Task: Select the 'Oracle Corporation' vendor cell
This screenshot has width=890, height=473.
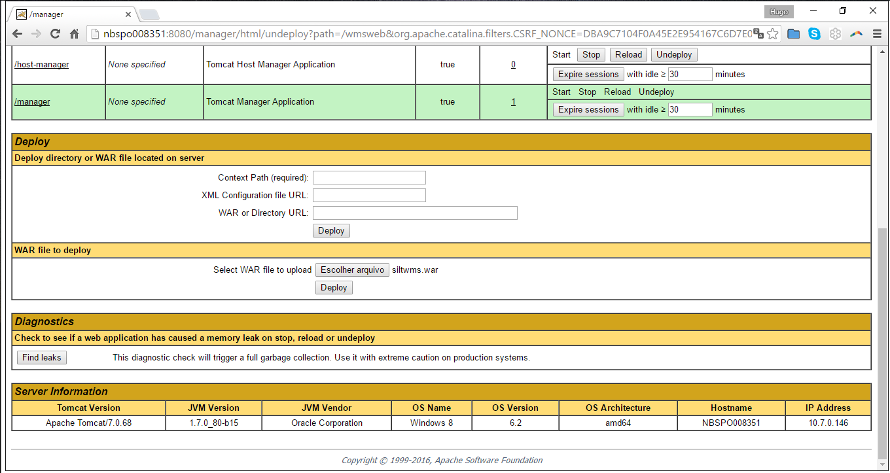Action: click(327, 423)
